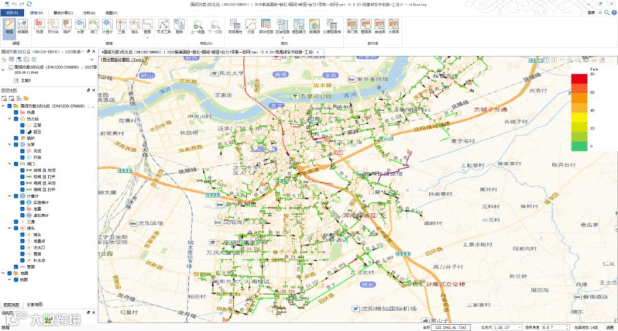Open the 分组 grouping tool
Image resolution: width=618 pixels, height=331 pixels.
[x=250, y=26]
